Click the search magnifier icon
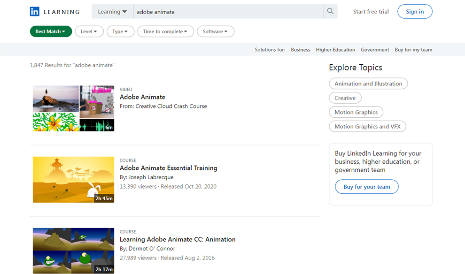 click(330, 11)
